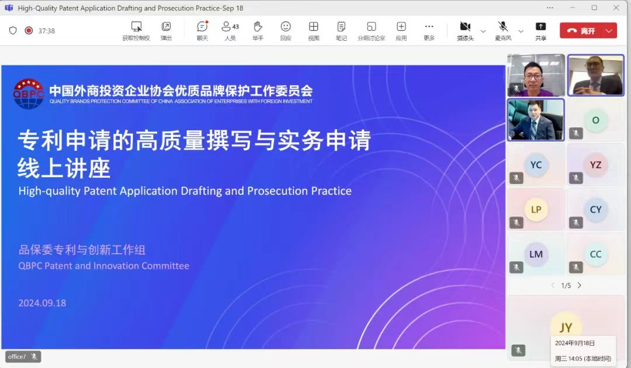This screenshot has height=368, width=631.
Task: Click muted mic icon on O tile
Action: point(576,133)
